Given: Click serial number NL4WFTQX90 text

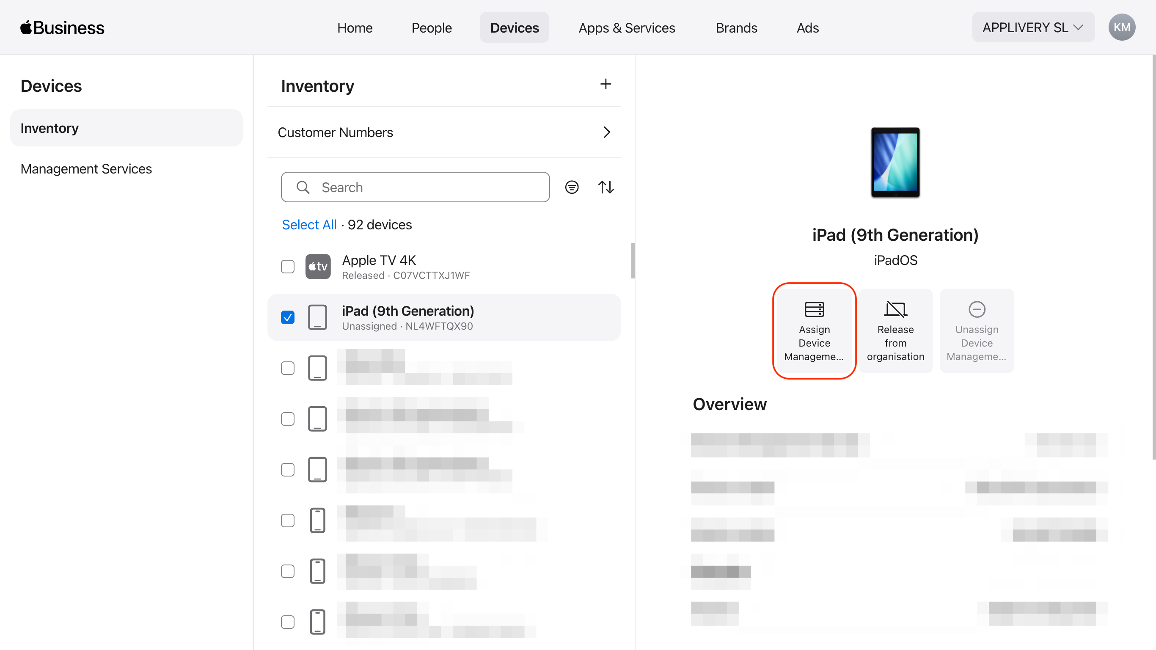Looking at the screenshot, I should (439, 326).
